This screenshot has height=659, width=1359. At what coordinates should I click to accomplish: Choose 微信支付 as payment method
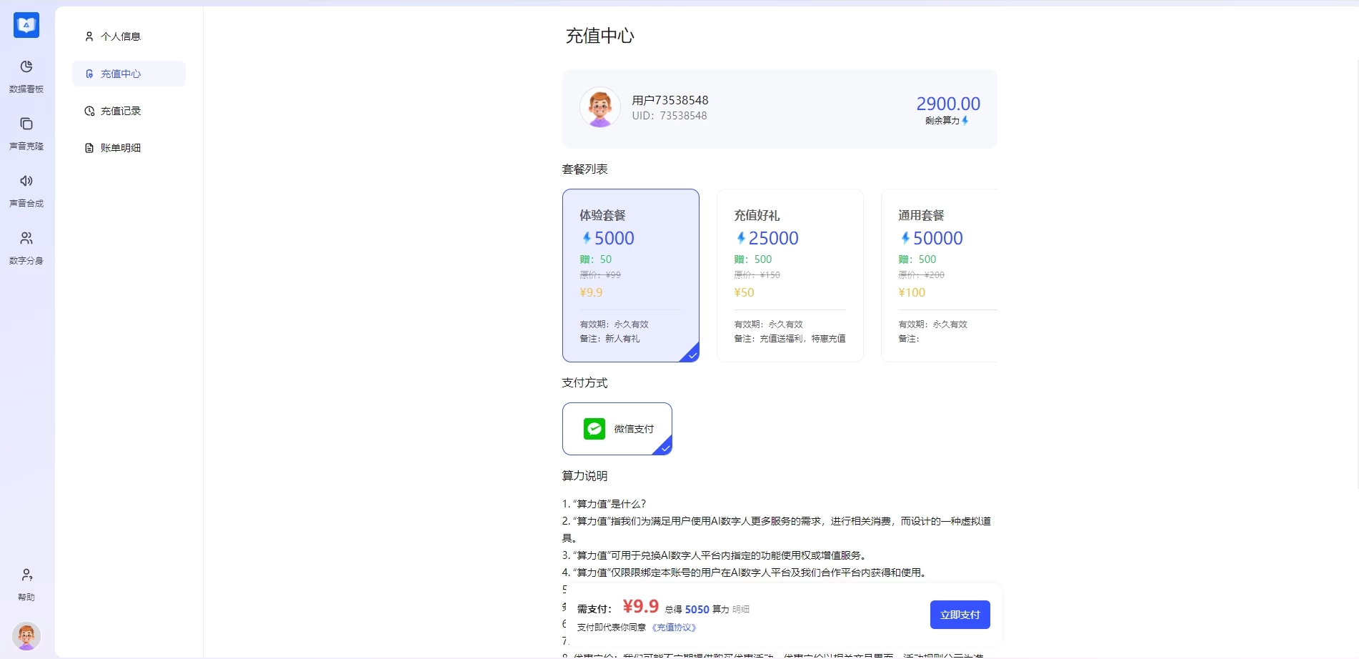(x=617, y=429)
